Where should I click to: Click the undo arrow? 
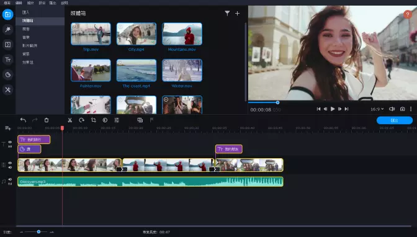point(23,120)
